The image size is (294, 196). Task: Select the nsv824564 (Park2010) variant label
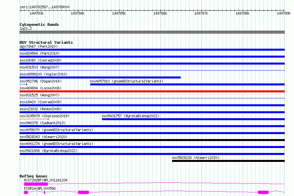point(40,53)
